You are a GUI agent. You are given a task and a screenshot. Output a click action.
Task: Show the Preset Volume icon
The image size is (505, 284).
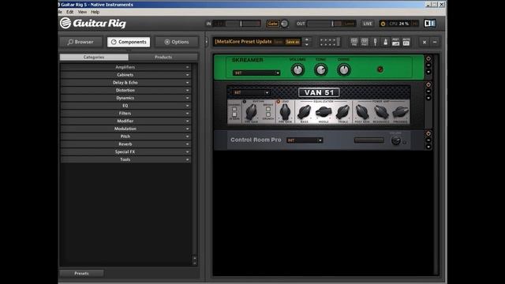[x=396, y=42]
